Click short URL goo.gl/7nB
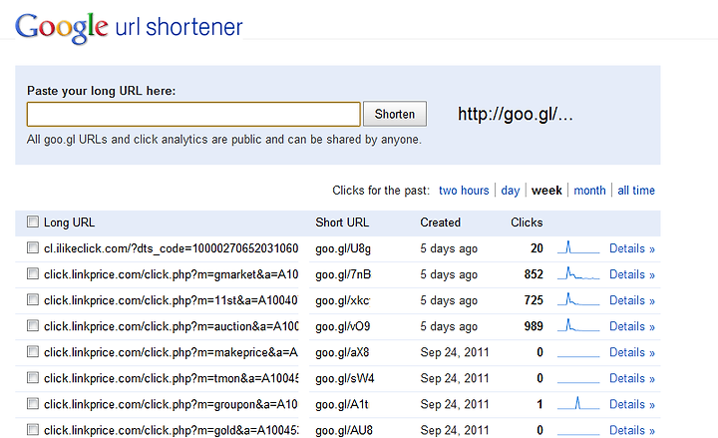 tap(343, 274)
